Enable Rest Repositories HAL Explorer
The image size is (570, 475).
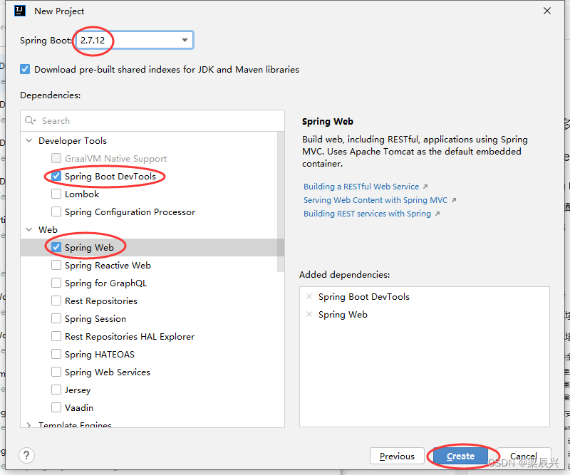56,337
